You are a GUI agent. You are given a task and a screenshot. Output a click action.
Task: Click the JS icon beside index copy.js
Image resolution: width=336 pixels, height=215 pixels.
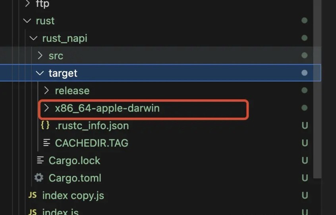click(x=33, y=195)
